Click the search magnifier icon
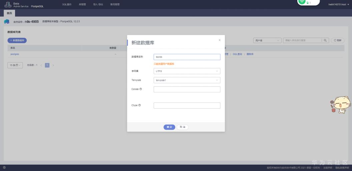The height and width of the screenshot is (171, 352). 325,40
